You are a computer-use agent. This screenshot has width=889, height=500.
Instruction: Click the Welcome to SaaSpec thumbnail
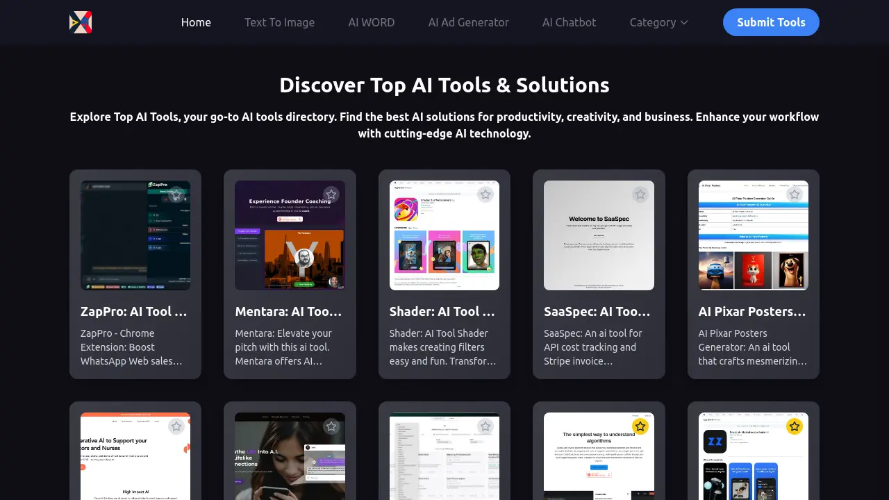pyautogui.click(x=599, y=235)
